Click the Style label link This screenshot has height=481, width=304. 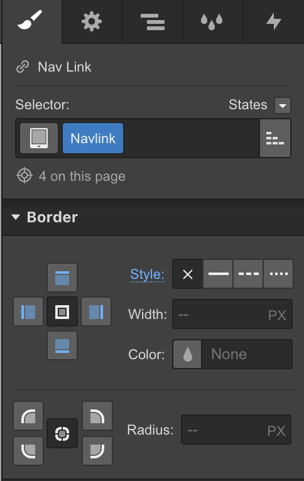coord(148,274)
